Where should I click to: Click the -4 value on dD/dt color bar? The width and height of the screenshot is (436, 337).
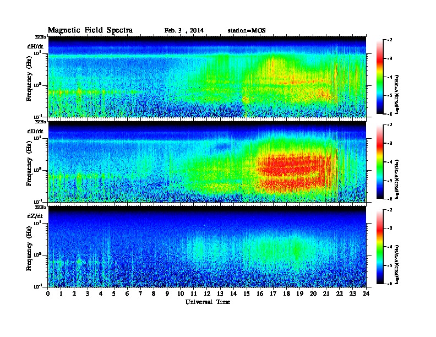coord(390,162)
